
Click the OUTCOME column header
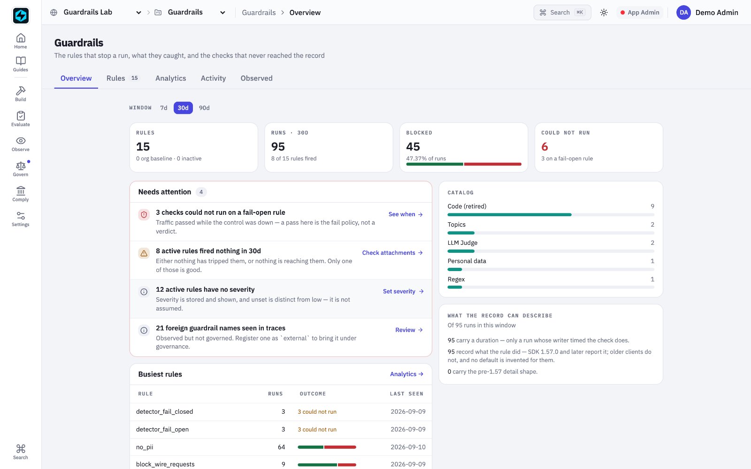313,394
